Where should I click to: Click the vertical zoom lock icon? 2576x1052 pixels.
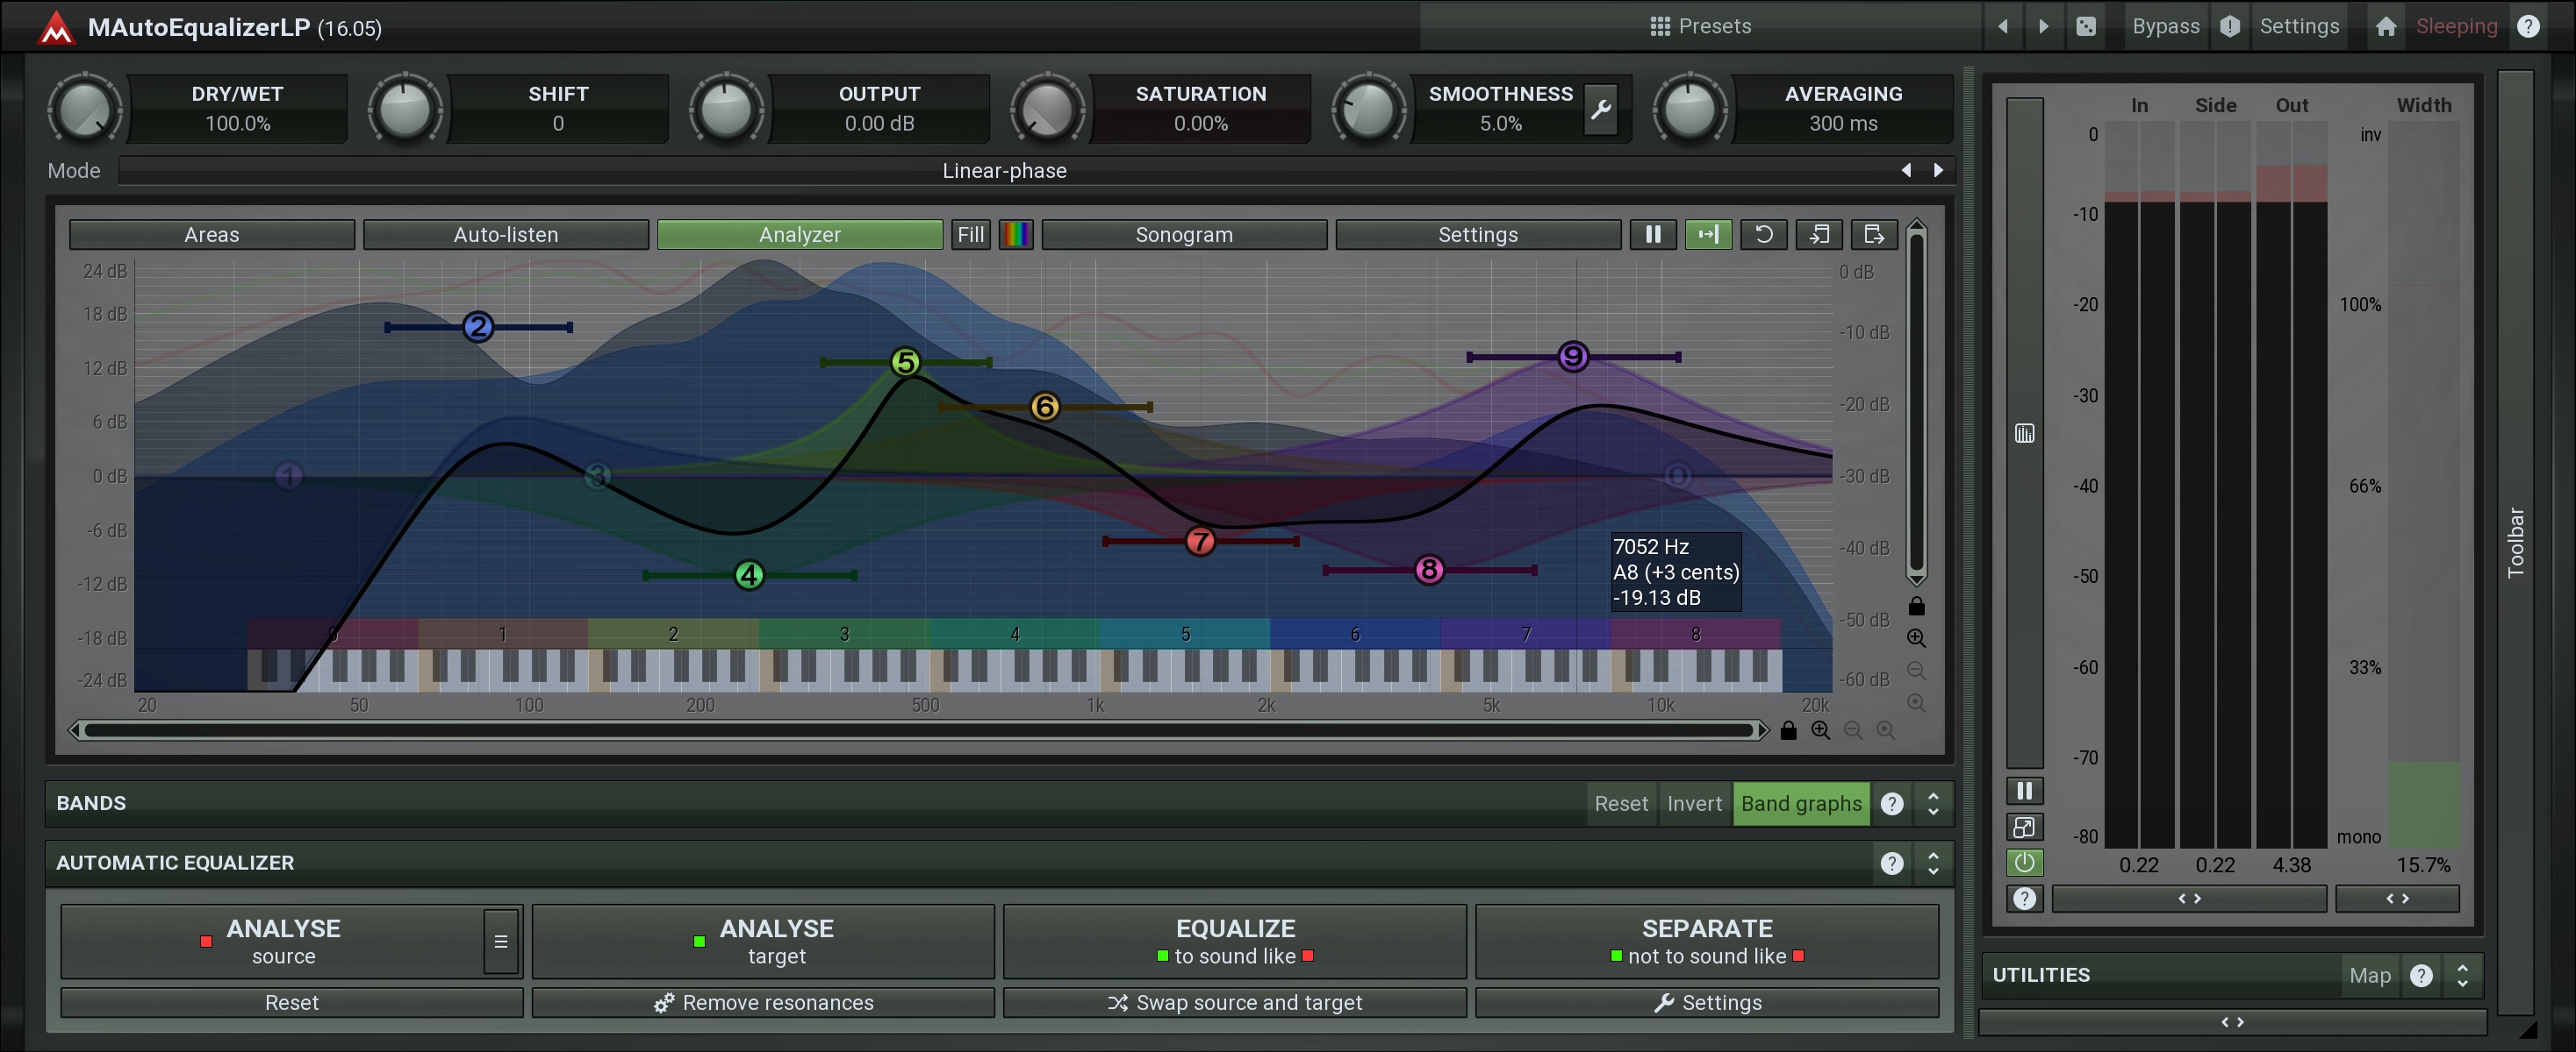coord(1916,607)
